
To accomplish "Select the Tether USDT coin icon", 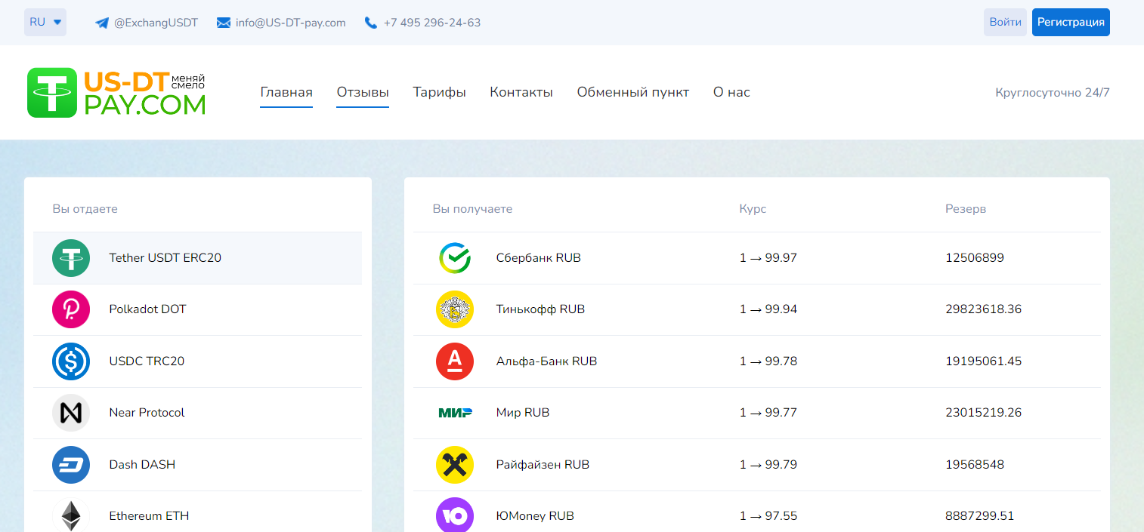I will coord(71,258).
